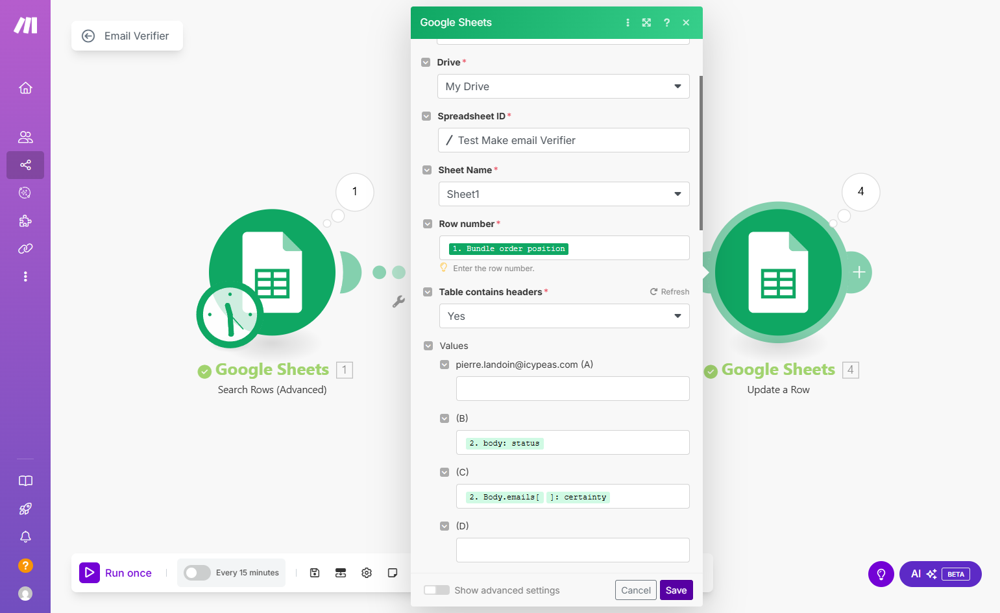
Task: Open the orange Help question mark icon
Action: (x=25, y=566)
